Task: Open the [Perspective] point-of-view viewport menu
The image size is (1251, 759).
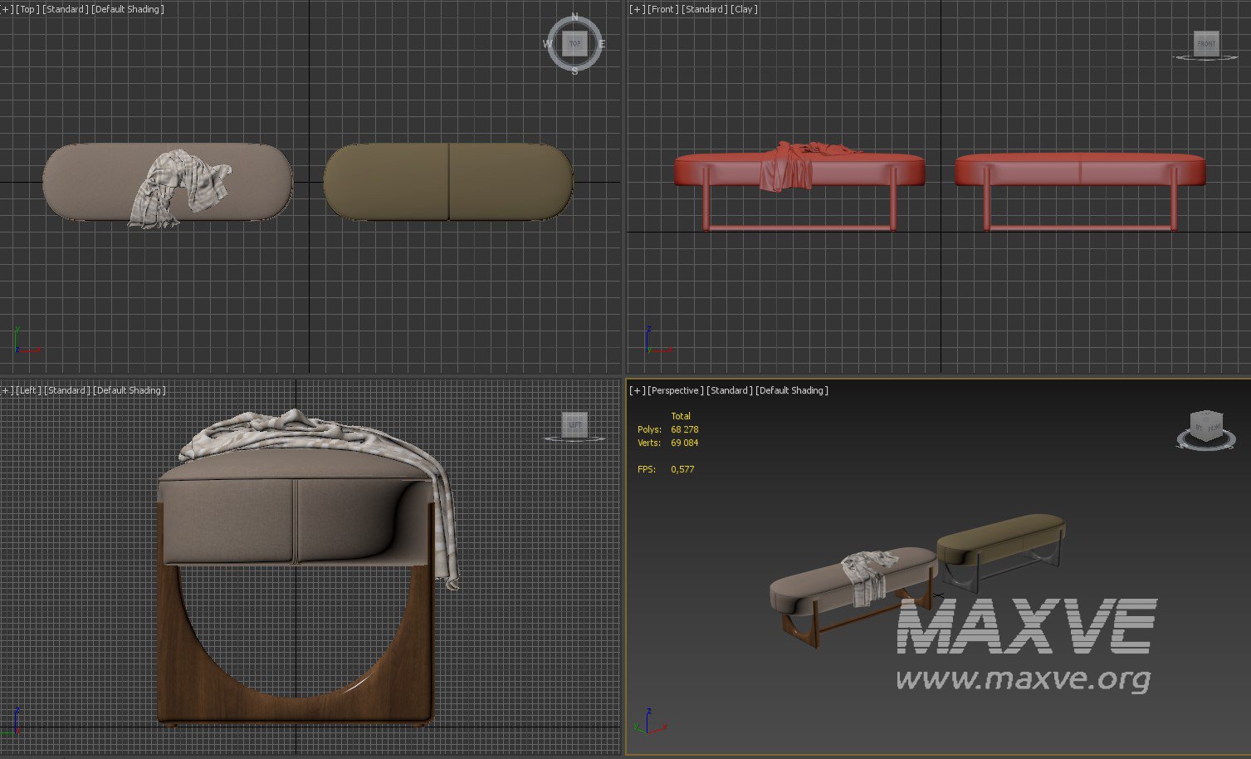Action: (675, 390)
